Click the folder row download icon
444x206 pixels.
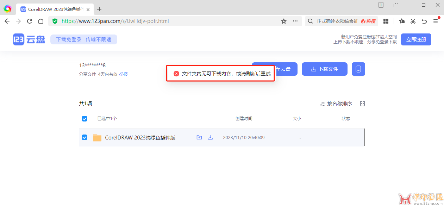pyautogui.click(x=210, y=137)
